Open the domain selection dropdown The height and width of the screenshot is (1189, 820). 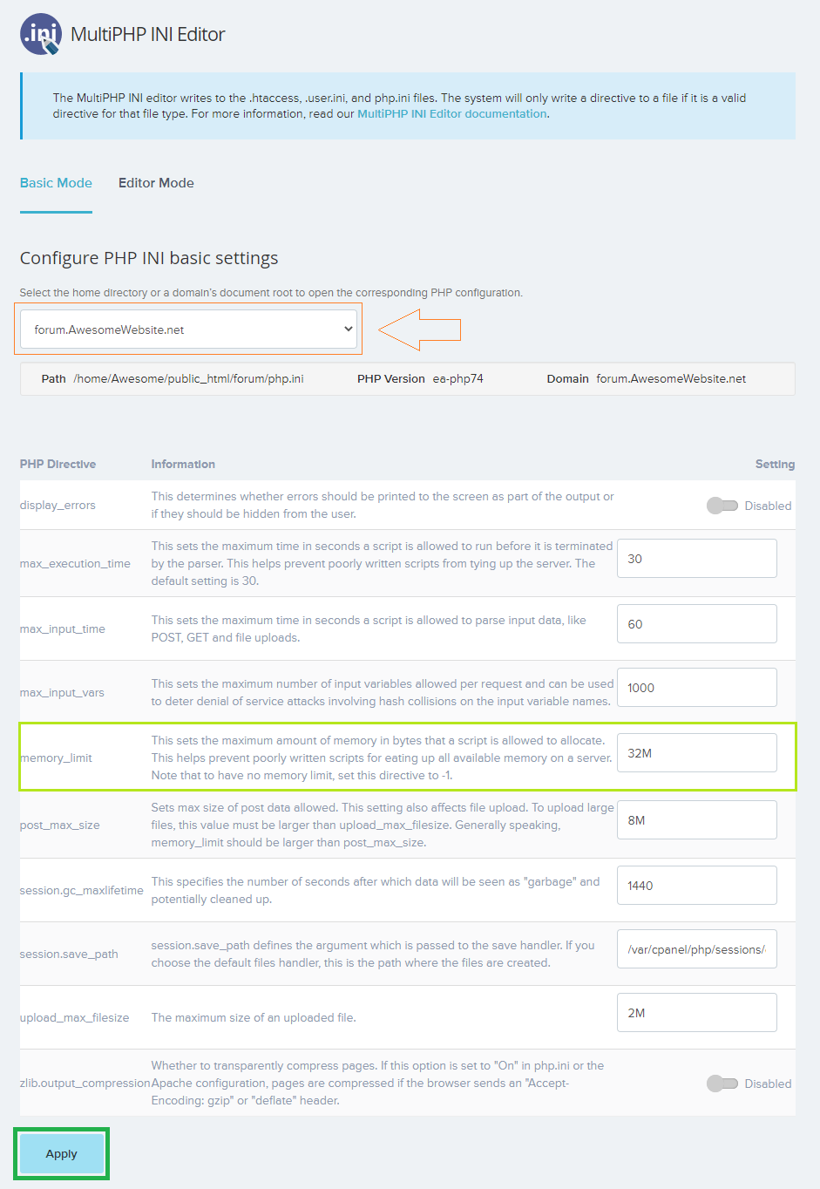tap(189, 330)
